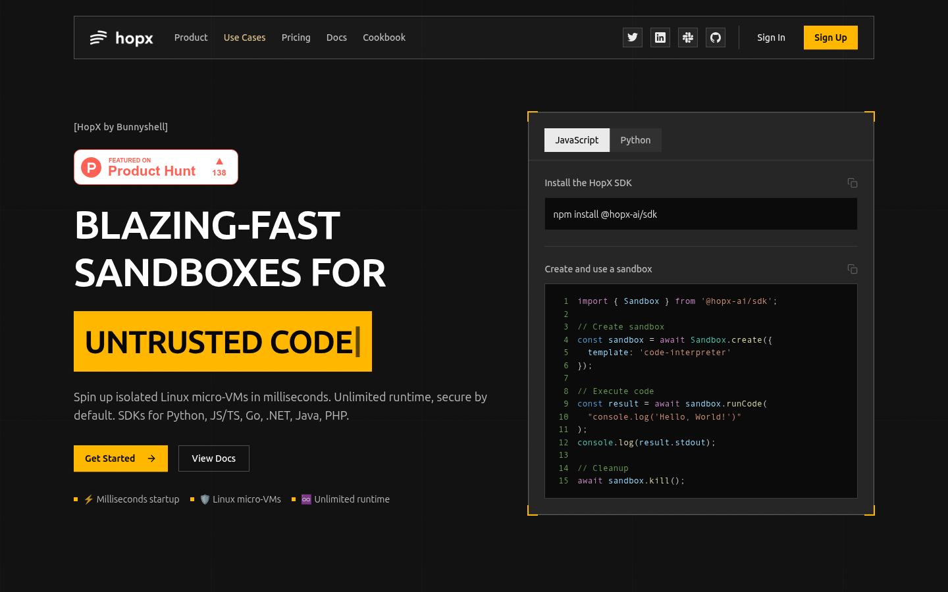Open the Docs link
This screenshot has width=948, height=592.
tap(336, 37)
